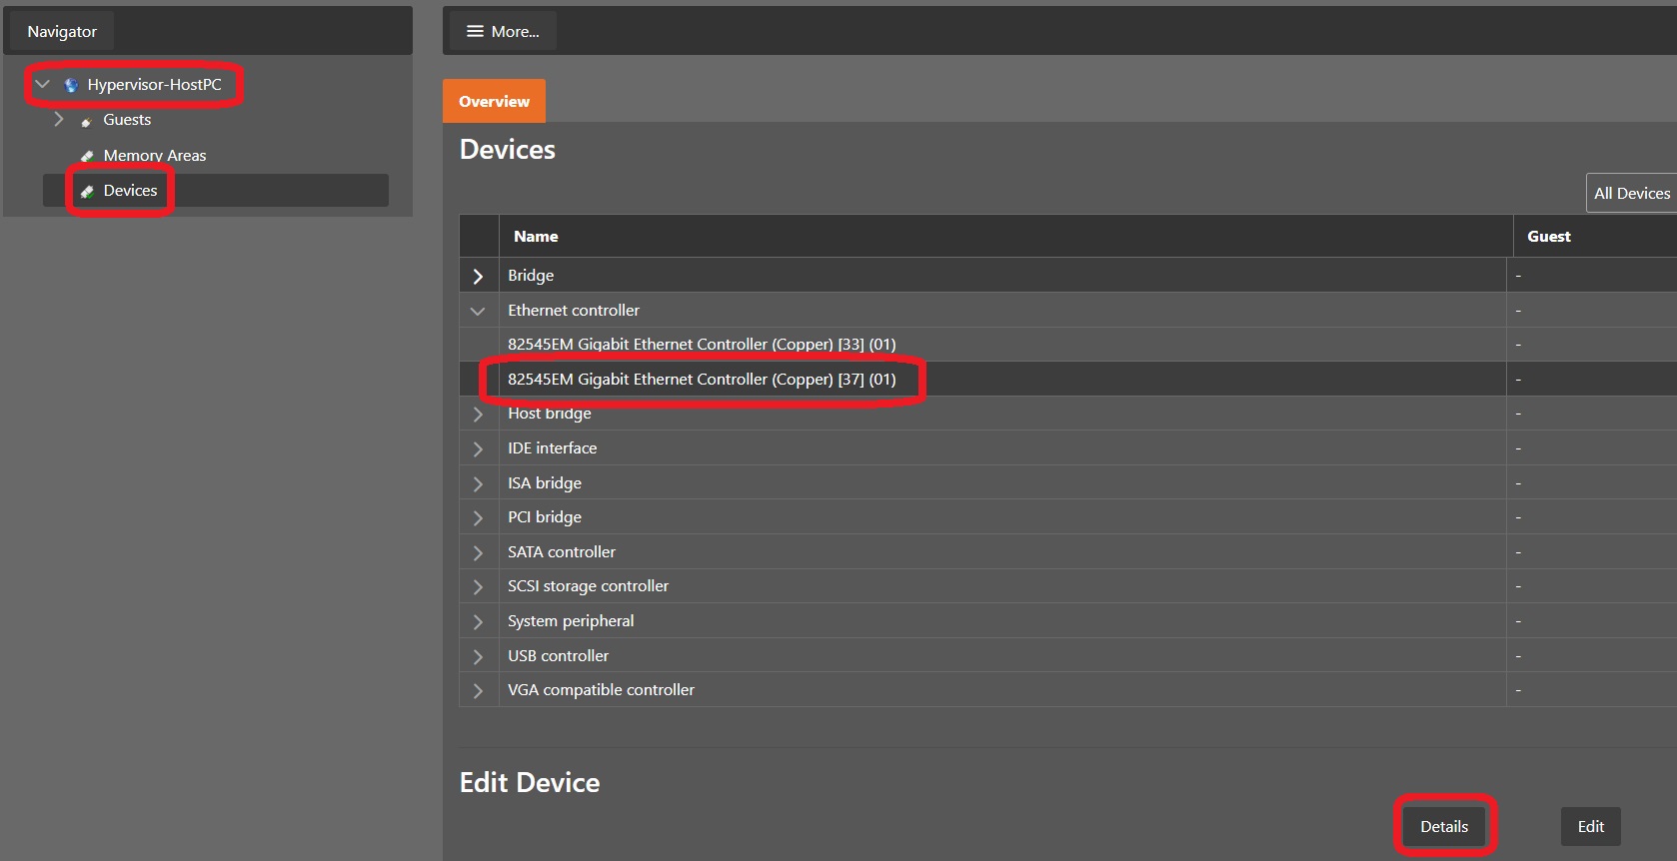Click the Hypervisor-HostPC globe icon
Screen dimensions: 1677x861
coord(71,85)
